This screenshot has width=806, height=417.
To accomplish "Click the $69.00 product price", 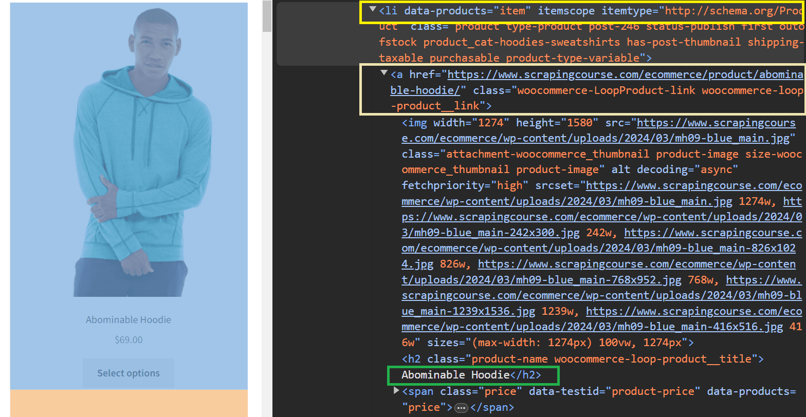I will pos(129,340).
